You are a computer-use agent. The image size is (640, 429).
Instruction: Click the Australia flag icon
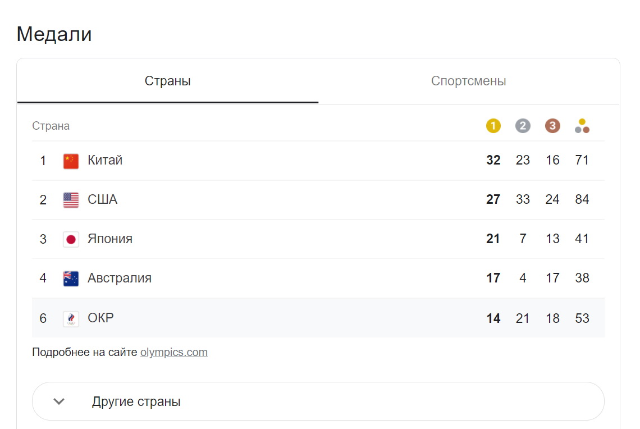tap(71, 279)
